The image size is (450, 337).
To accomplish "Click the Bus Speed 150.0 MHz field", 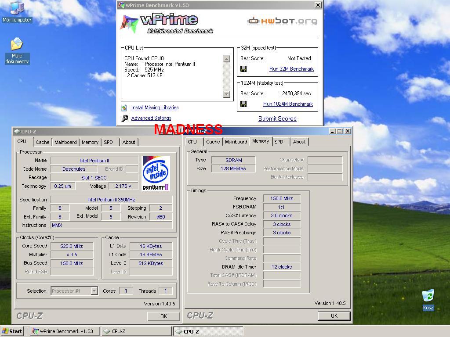I will [x=72, y=263].
